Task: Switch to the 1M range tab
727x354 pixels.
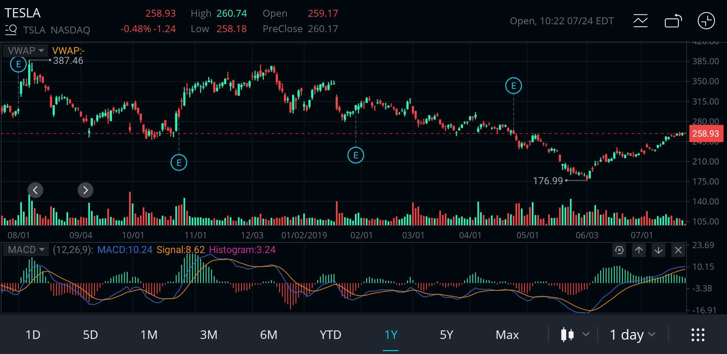Action: tap(149, 335)
